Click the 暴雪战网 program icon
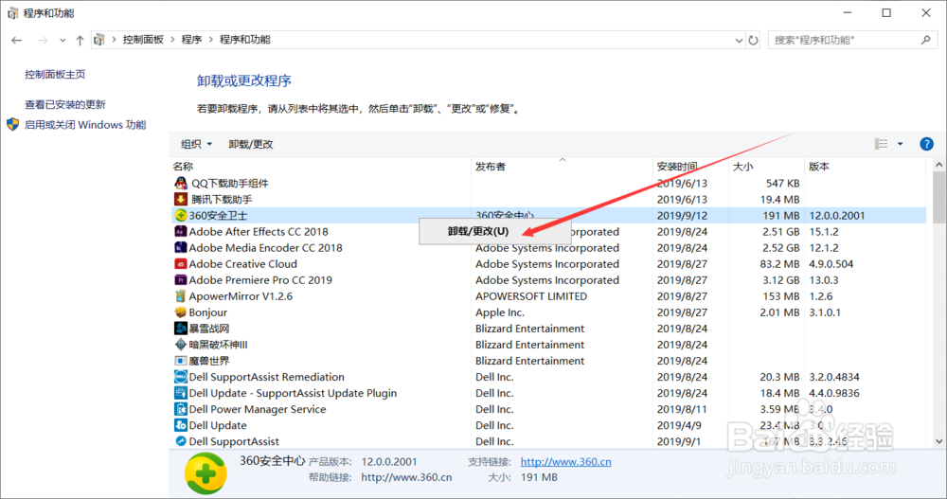947x499 pixels. click(181, 328)
